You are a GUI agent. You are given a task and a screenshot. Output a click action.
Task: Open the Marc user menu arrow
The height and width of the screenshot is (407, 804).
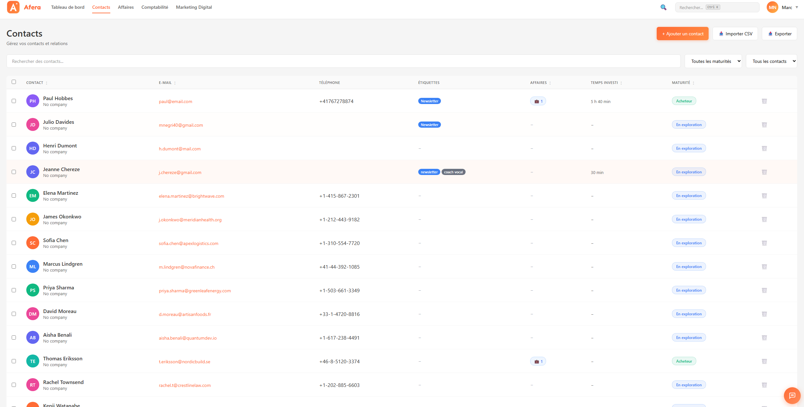tap(797, 7)
